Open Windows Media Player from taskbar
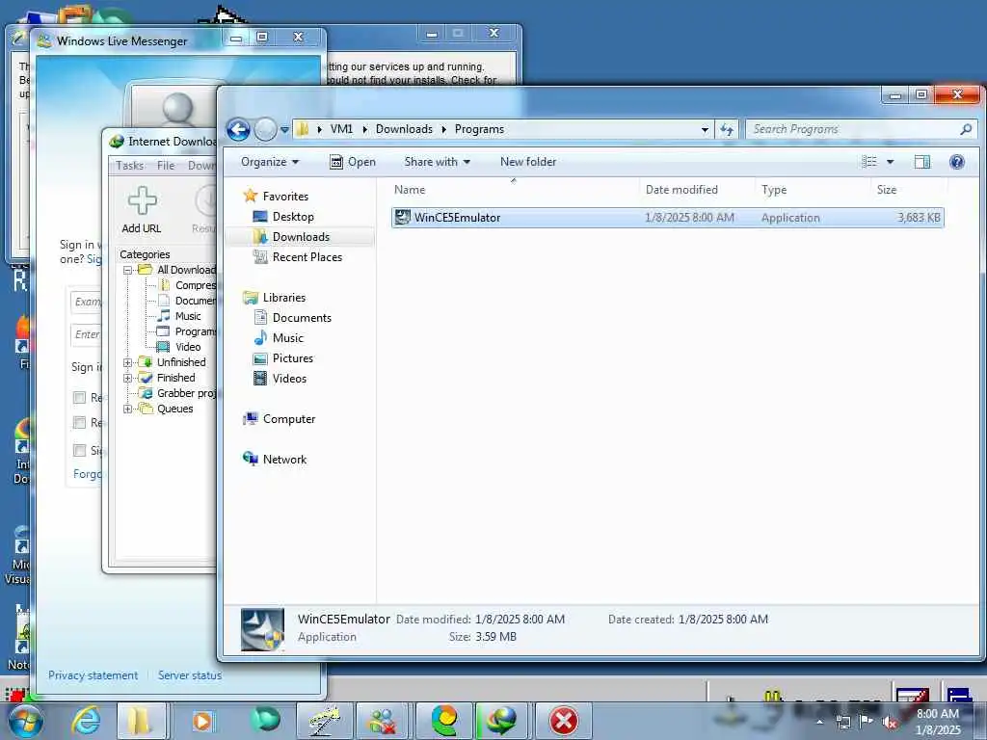The width and height of the screenshot is (987, 740). [202, 721]
